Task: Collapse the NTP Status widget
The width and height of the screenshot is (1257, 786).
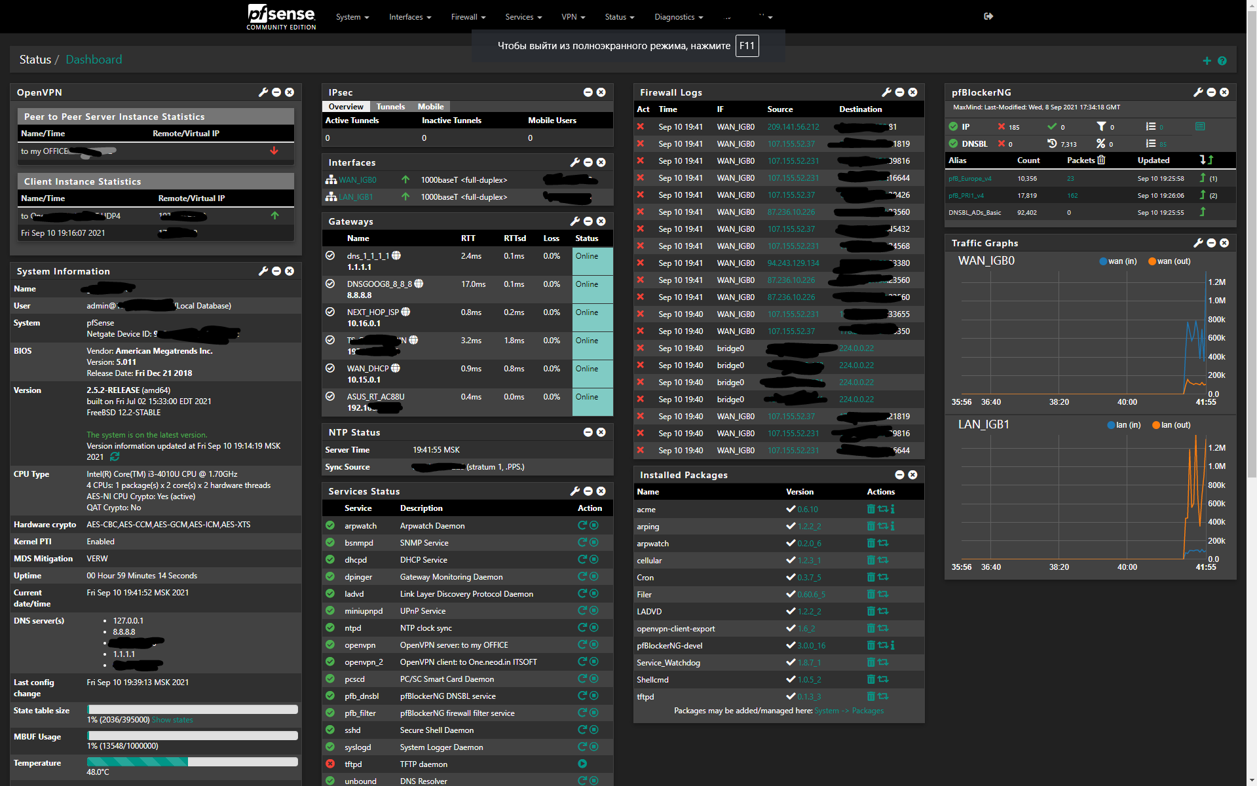Action: point(588,432)
